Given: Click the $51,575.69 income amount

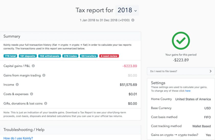Looking at the screenshot, I should pos(128,85).
